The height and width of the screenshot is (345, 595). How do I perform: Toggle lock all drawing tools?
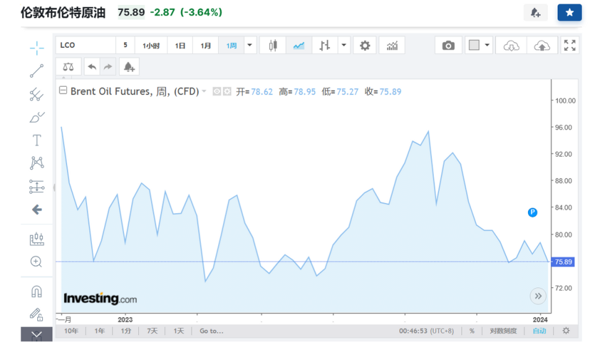click(37, 314)
